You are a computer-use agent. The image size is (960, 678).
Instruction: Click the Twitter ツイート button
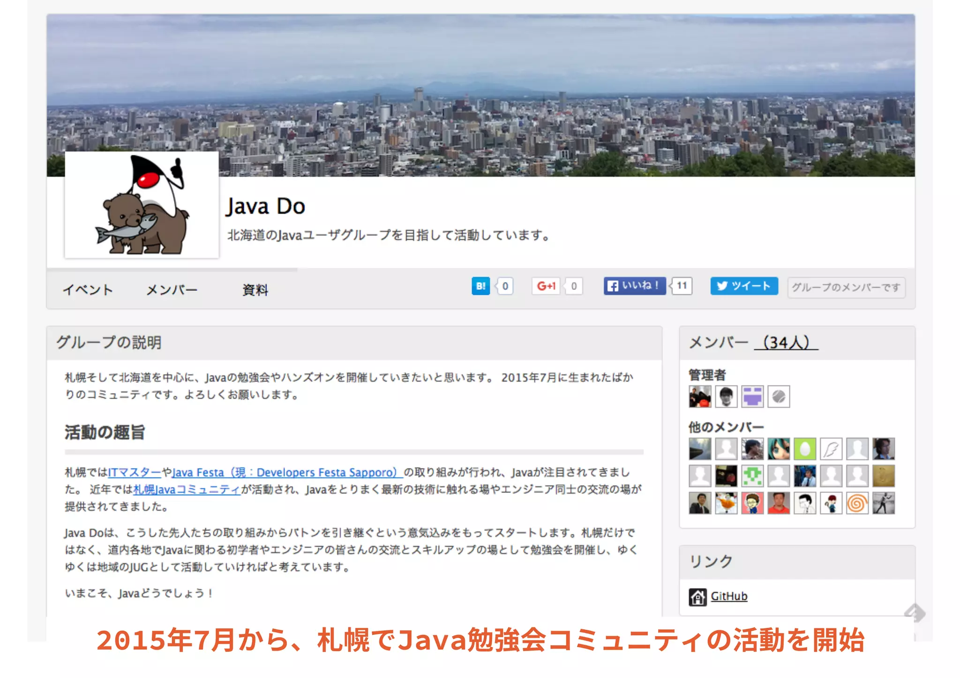pos(743,286)
